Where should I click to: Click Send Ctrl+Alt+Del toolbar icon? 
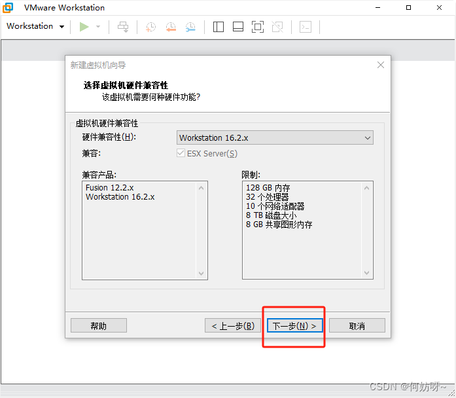click(x=123, y=27)
